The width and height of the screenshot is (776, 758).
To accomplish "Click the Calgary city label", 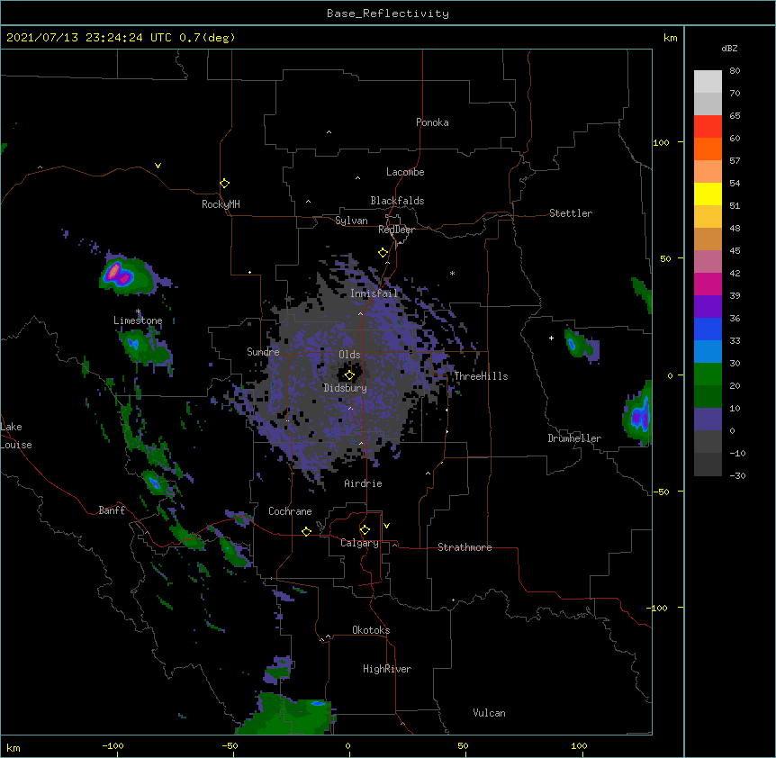I will (x=359, y=543).
